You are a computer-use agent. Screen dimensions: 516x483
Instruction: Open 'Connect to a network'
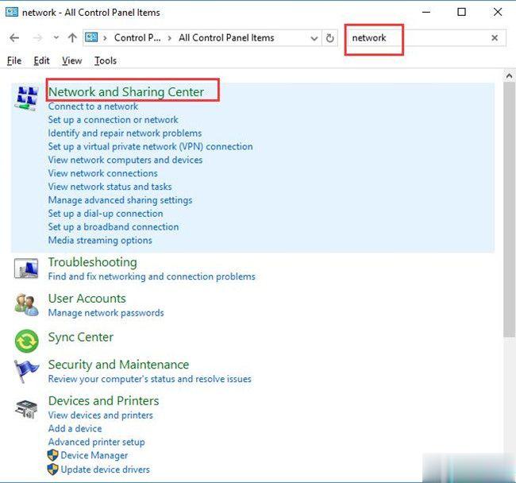click(x=93, y=106)
